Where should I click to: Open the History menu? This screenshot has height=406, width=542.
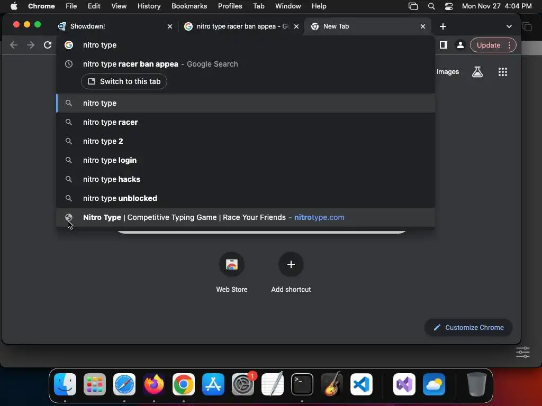149,6
